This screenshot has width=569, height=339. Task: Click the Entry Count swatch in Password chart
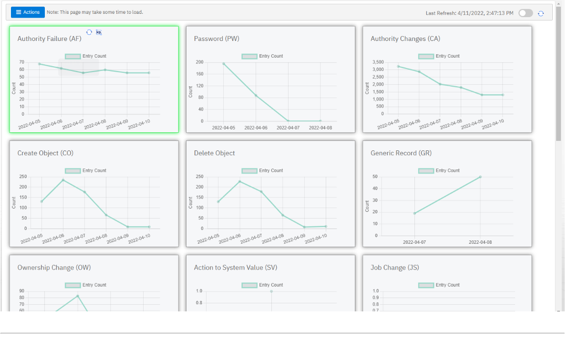[x=249, y=56]
